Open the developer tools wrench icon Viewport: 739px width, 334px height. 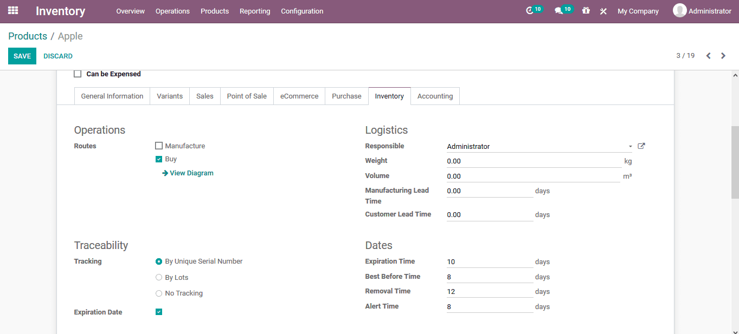click(603, 11)
